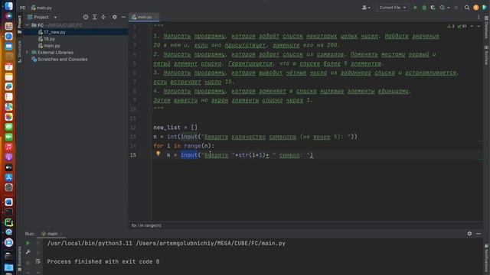Open the SciView tool window side tab
Screen dimensions: 490x275
click(486, 56)
